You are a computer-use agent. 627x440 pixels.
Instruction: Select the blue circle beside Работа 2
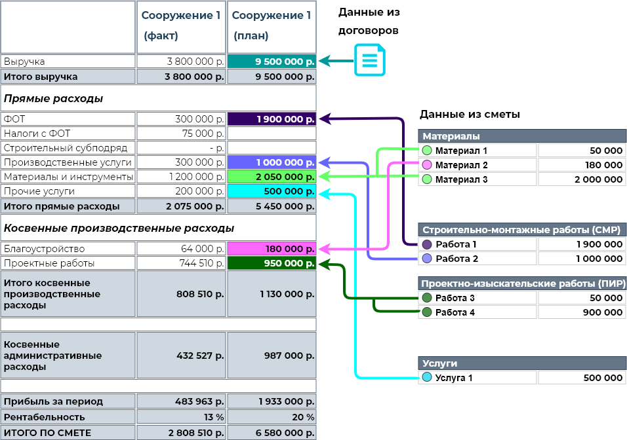427,259
